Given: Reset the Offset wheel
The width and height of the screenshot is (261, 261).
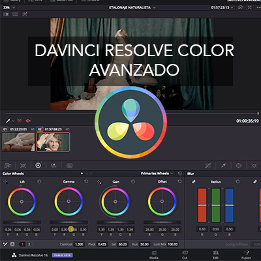Looking at the screenshot, I should [179, 181].
